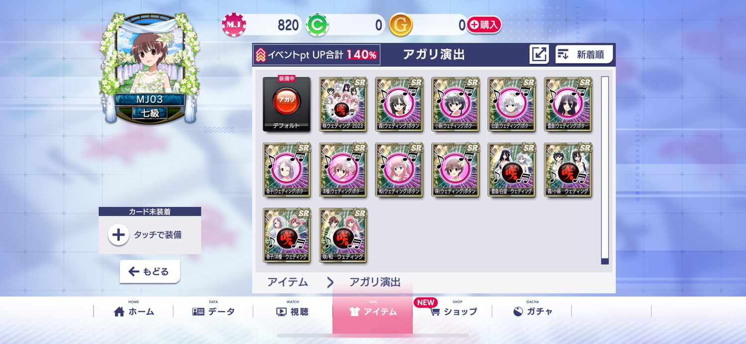Select the デフォルト アガリ effect
Image resolution: width=746 pixels, height=344 pixels.
[x=286, y=104]
